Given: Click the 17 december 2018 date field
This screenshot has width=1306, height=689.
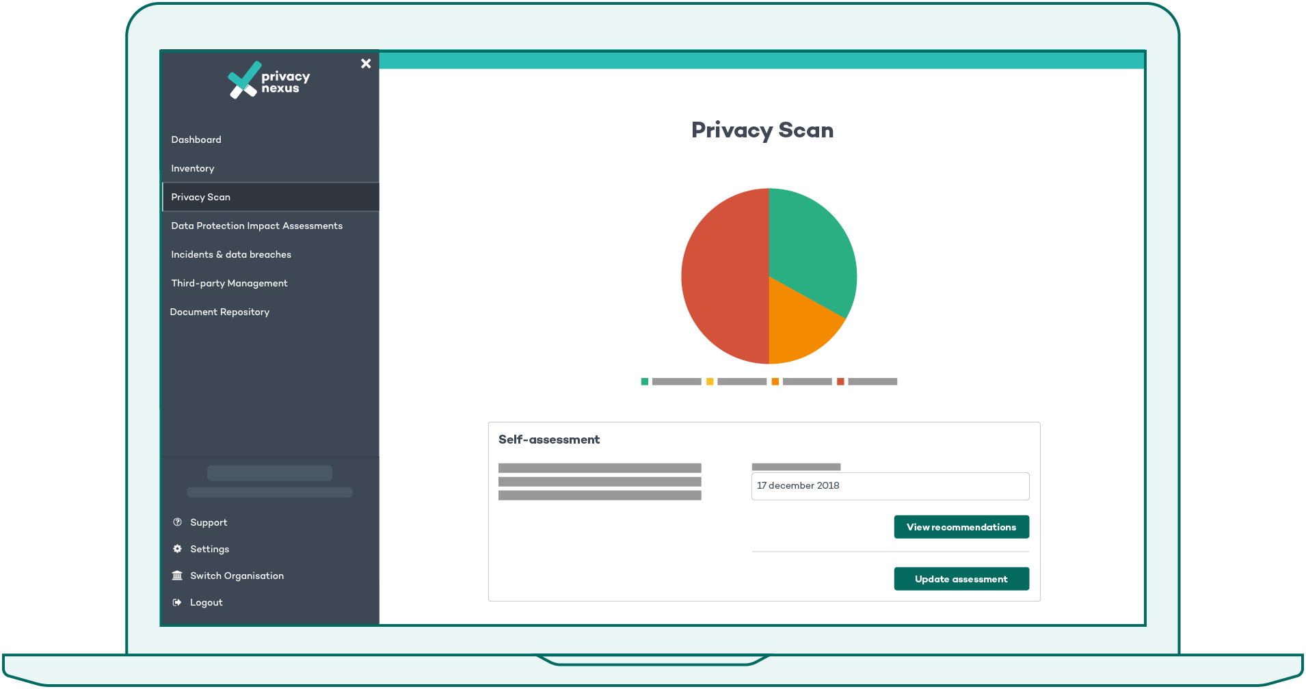Looking at the screenshot, I should (x=890, y=486).
